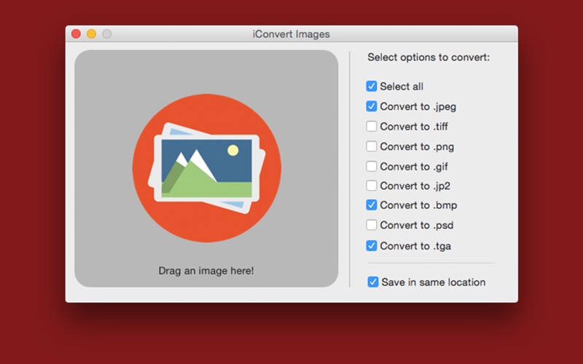583x364 pixels.
Task: Click the orange photo stack icon
Action: [207, 168]
